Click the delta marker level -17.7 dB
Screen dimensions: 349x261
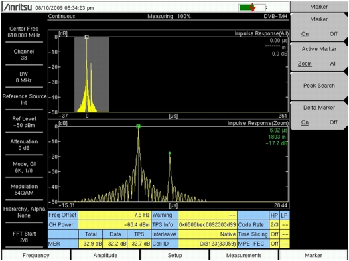(x=277, y=143)
